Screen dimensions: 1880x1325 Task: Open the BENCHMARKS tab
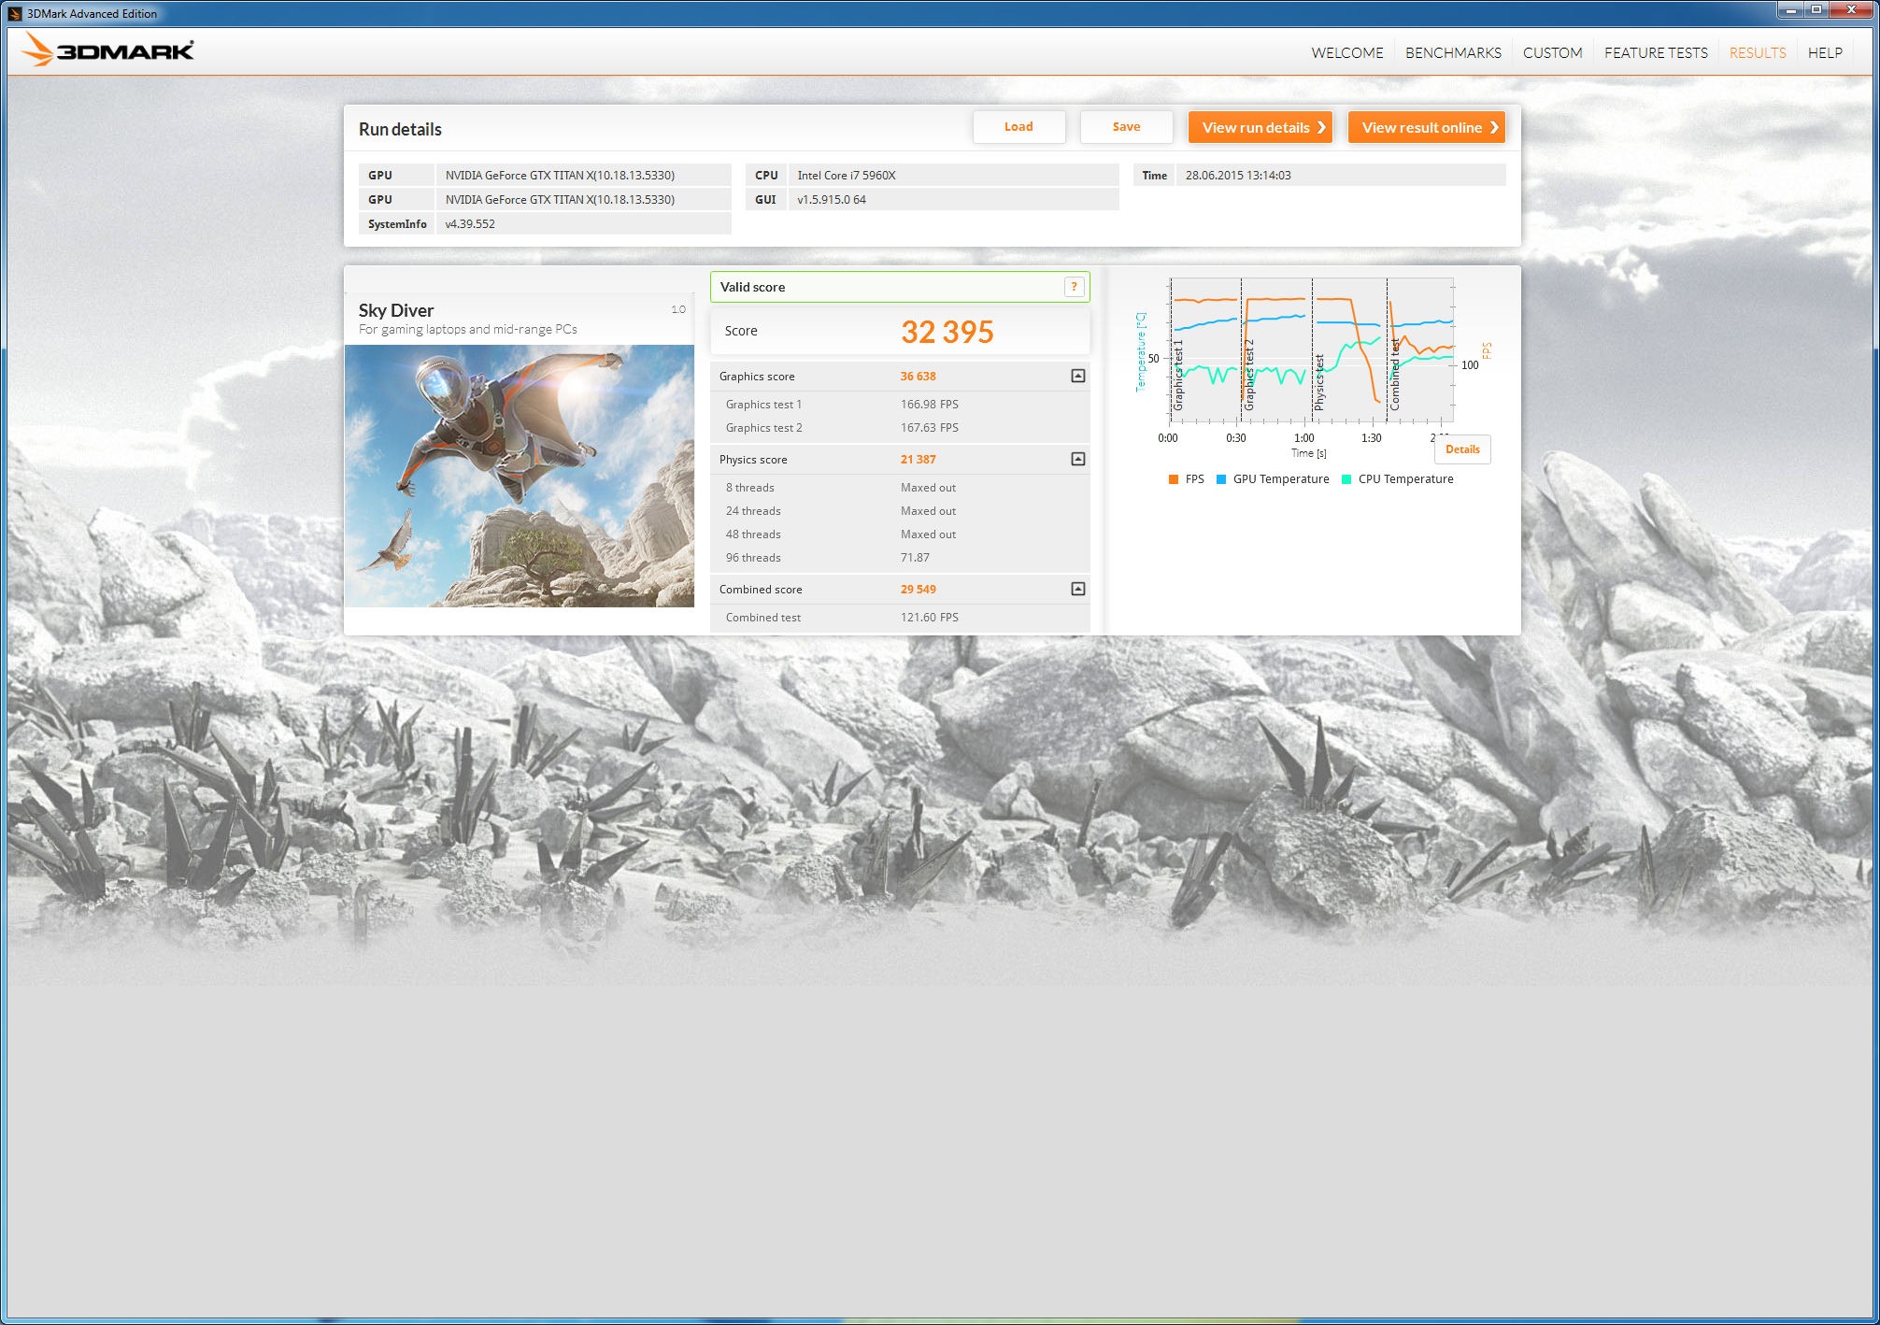[x=1453, y=53]
